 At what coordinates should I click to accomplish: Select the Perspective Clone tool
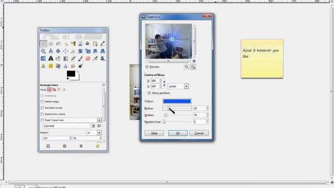point(58,66)
